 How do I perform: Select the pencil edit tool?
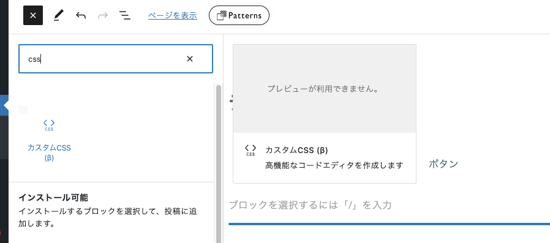[x=59, y=15]
